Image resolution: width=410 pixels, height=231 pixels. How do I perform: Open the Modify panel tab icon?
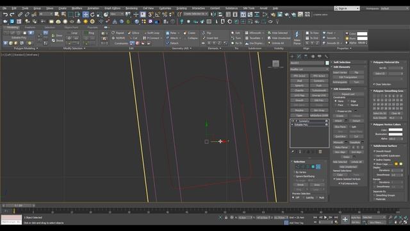click(299, 56)
